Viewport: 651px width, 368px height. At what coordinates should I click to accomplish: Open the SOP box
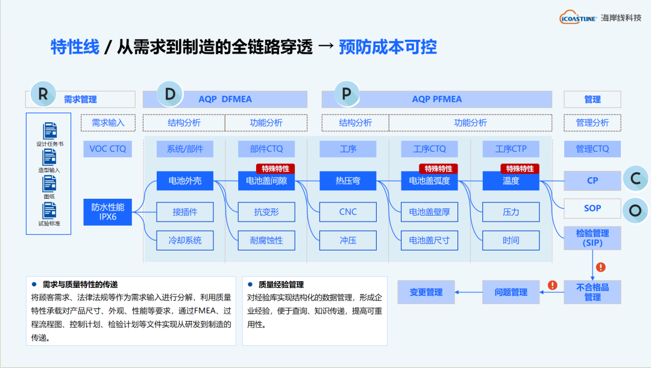(x=593, y=208)
